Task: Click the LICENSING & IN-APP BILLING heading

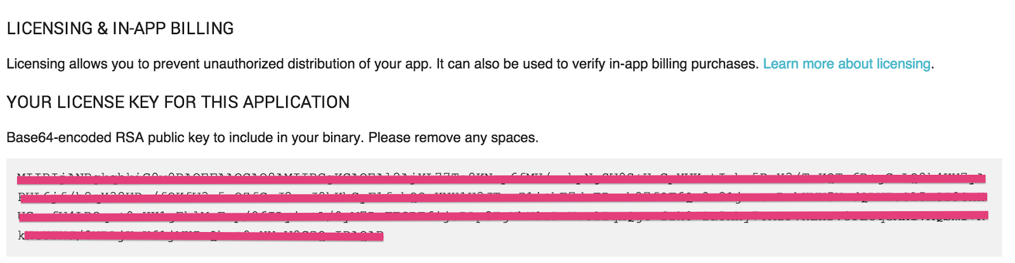Action: 120,29
